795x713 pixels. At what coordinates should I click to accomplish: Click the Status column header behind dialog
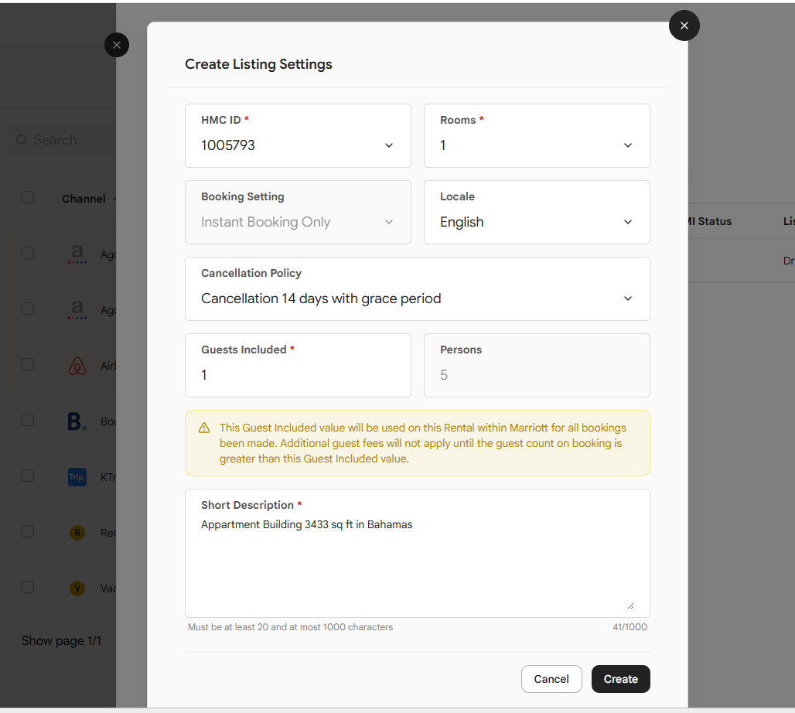coord(711,222)
